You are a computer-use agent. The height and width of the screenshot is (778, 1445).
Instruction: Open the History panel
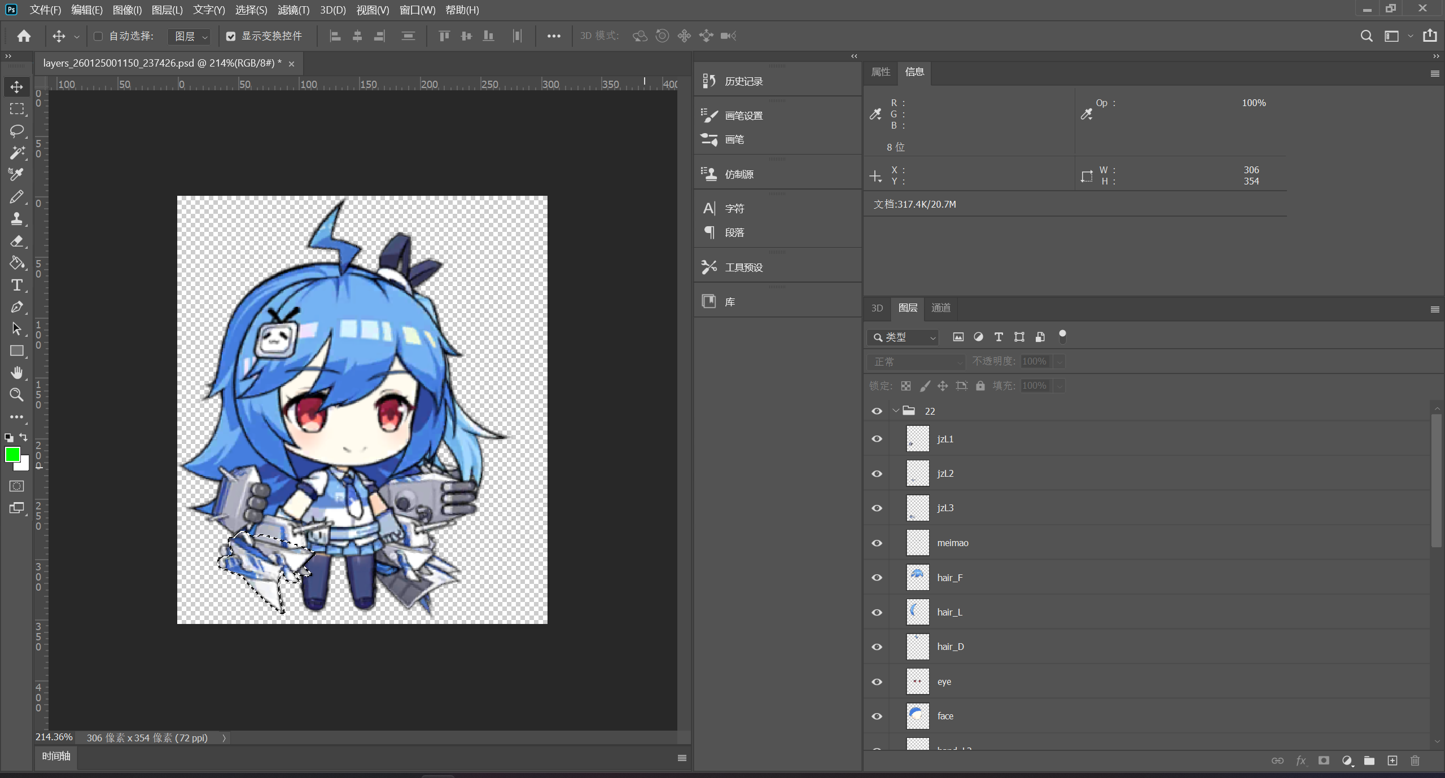click(743, 81)
